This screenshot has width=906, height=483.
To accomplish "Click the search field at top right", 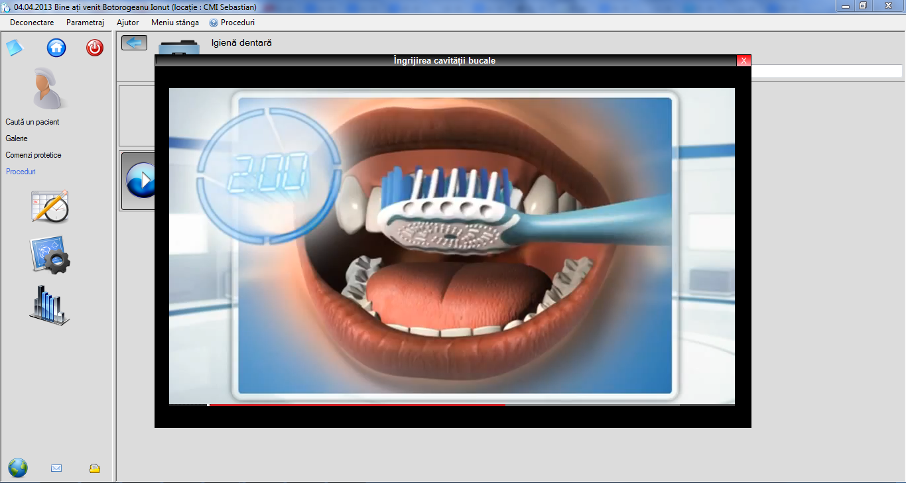I will tap(826, 71).
